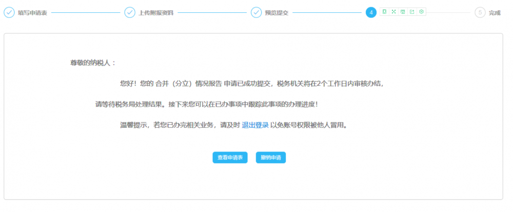Click the checkmark circle for 填写申请表

[x=9, y=12]
